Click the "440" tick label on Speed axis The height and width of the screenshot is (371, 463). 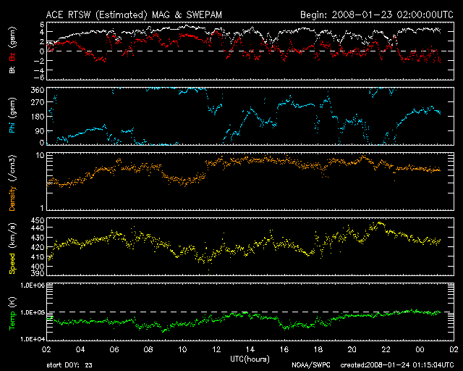coord(37,228)
